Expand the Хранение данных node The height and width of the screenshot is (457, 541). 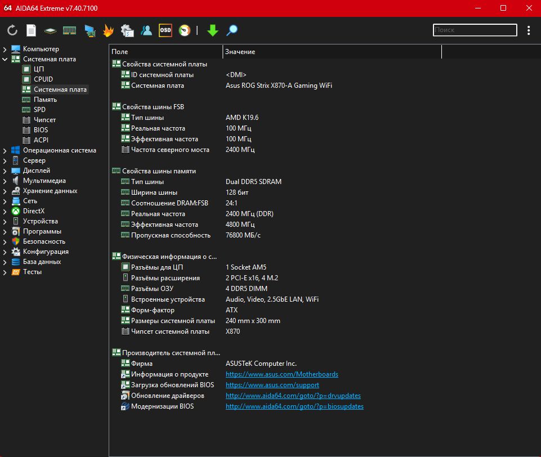tap(5, 191)
